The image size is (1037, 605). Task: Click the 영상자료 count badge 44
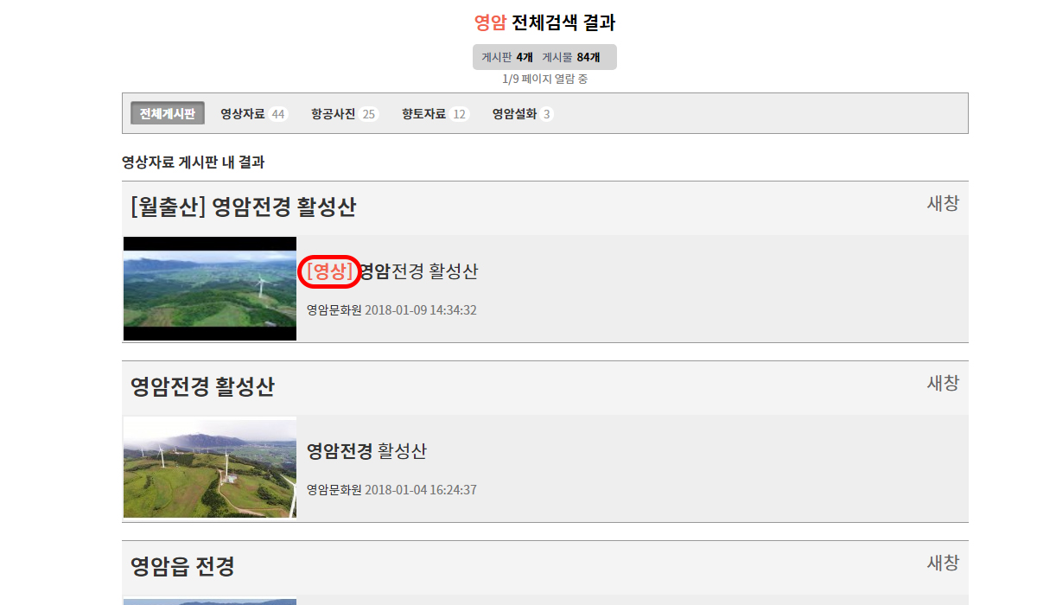coord(277,114)
